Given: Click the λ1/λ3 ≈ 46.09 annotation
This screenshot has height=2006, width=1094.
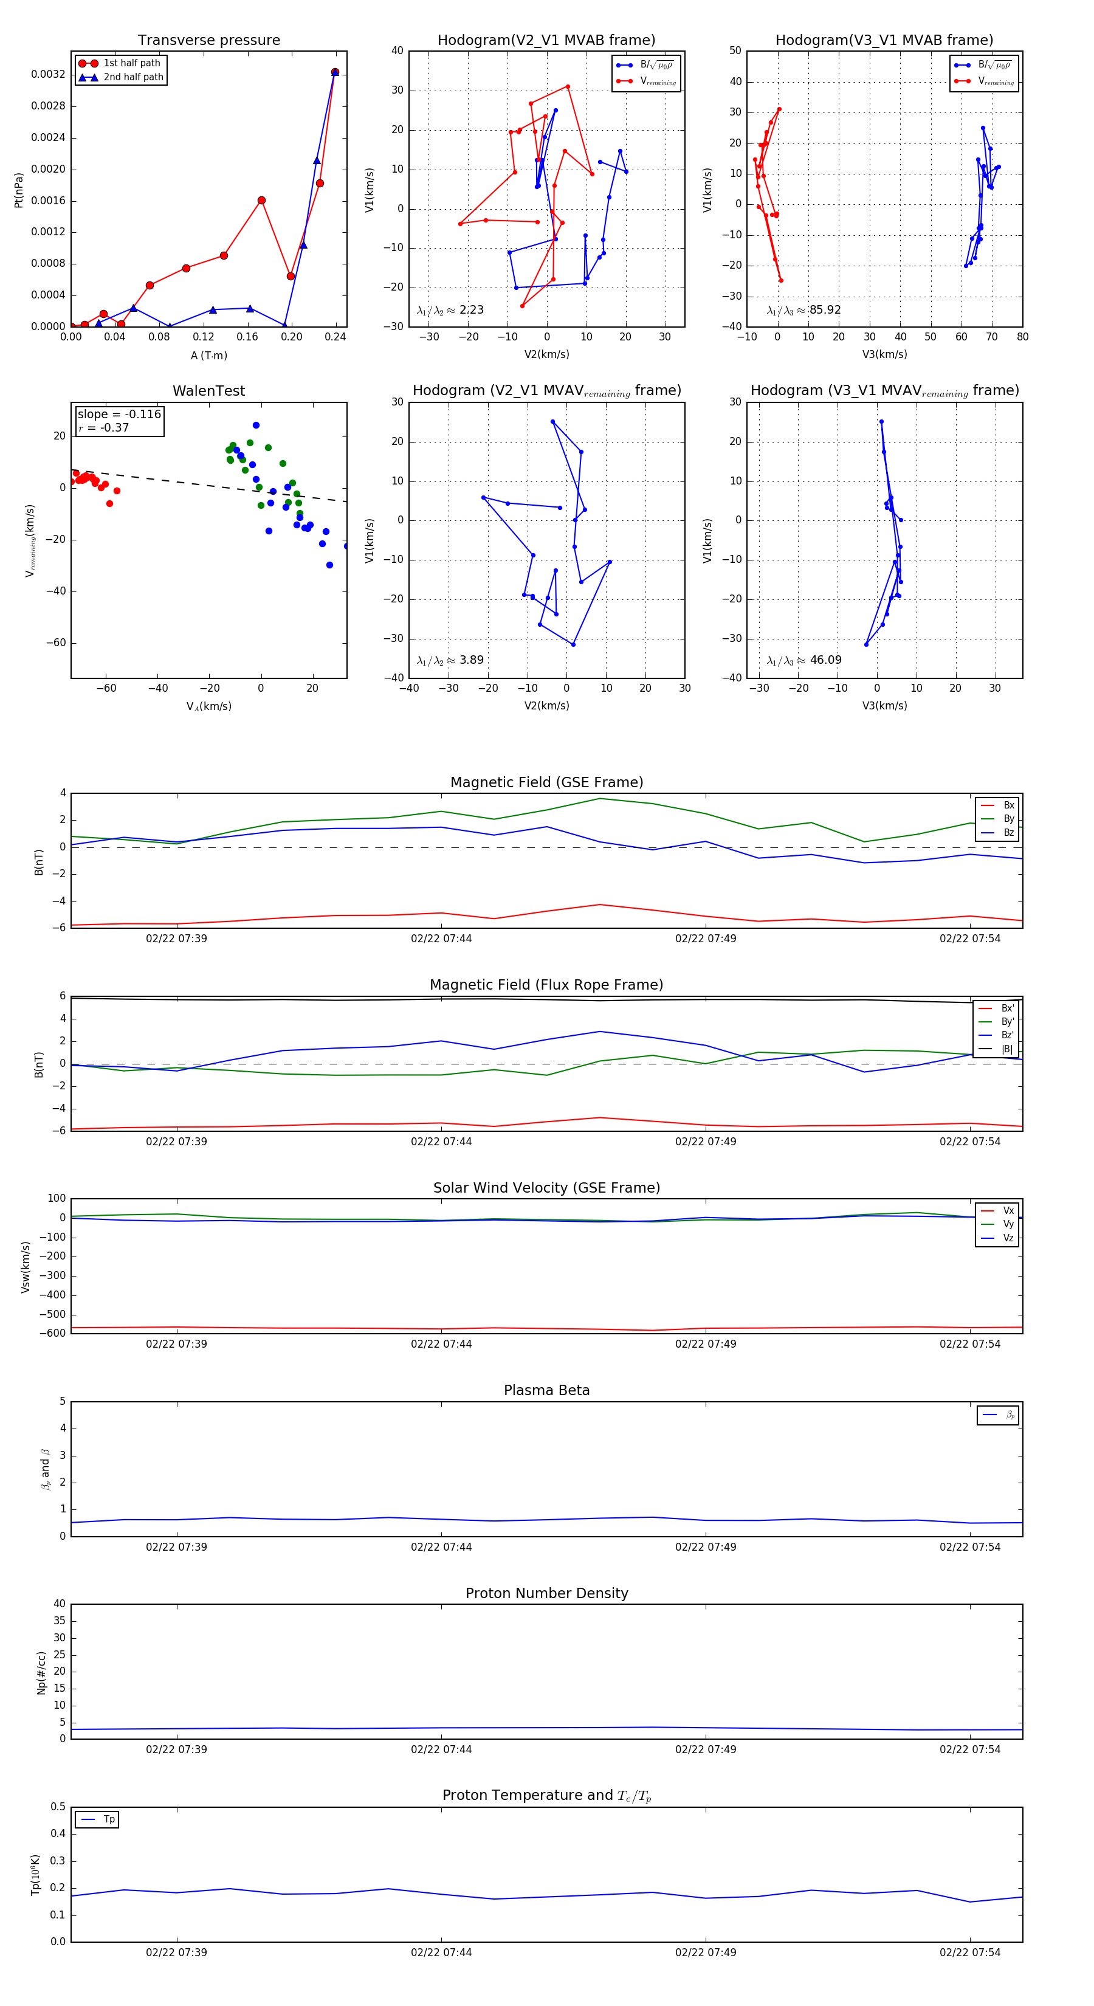Looking at the screenshot, I should point(803,660).
